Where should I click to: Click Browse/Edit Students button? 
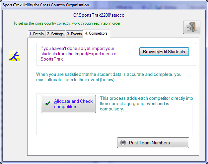click(x=164, y=52)
